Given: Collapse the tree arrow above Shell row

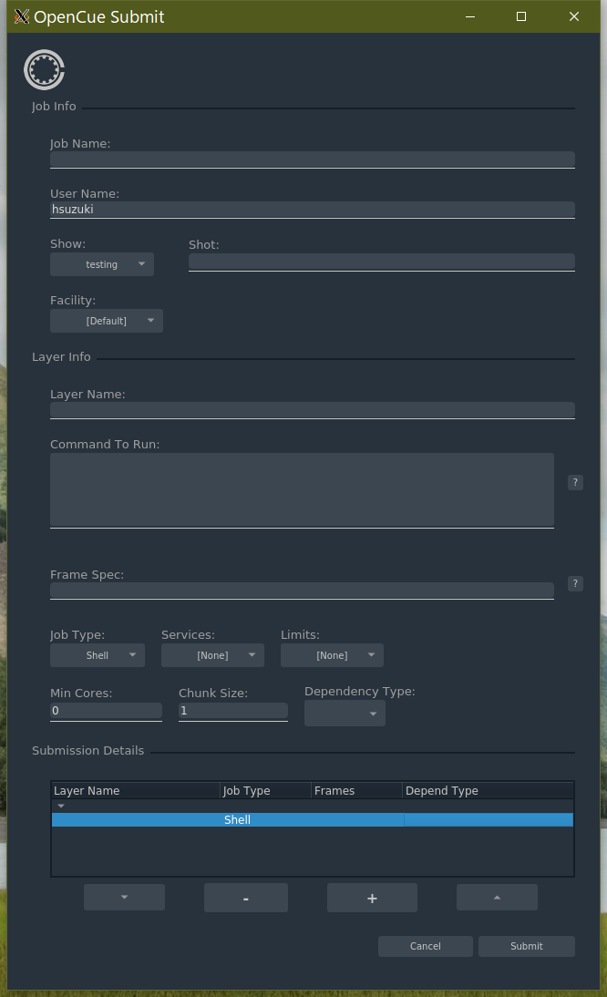Looking at the screenshot, I should coord(61,807).
